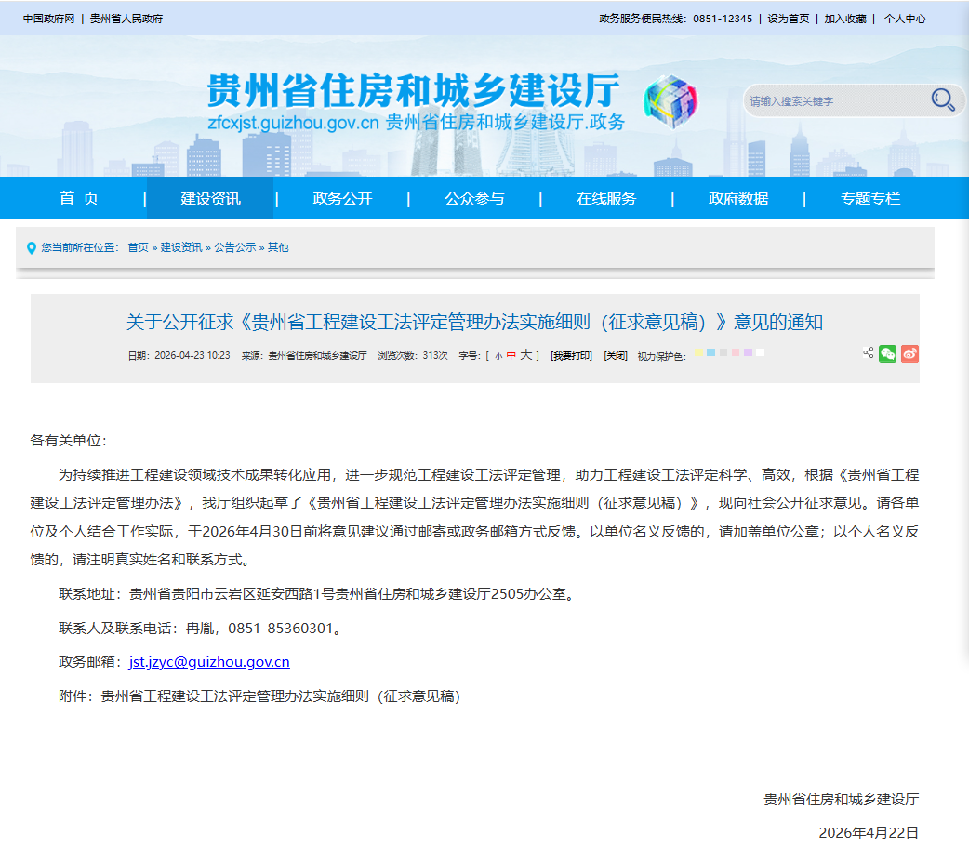Share the article to WeChat
Screen dimensions: 969x848
coord(887,353)
